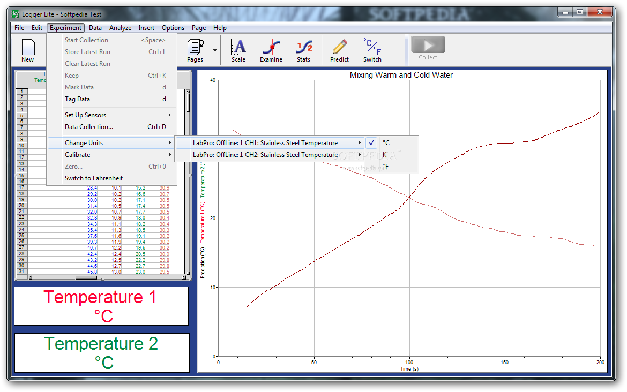Click Keep menu entry
Viewport: 627px width, 392px height.
(111, 76)
